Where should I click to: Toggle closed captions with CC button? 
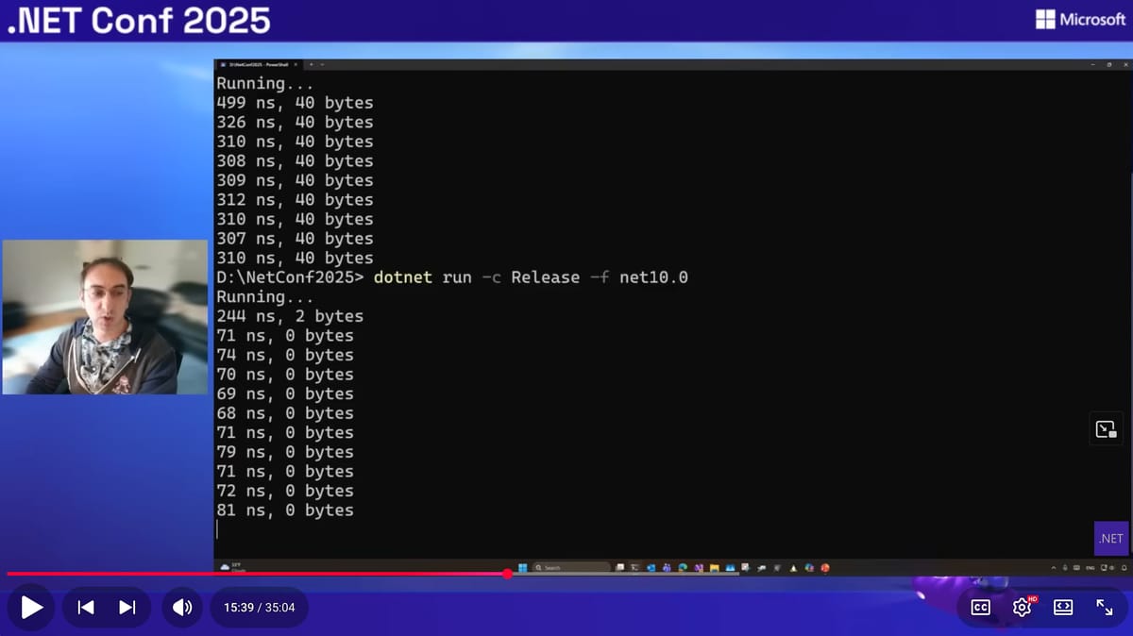[980, 608]
